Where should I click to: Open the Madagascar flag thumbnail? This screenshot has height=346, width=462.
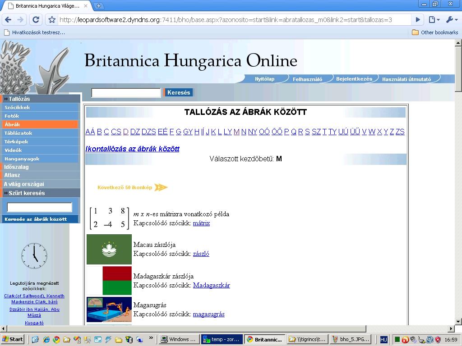coord(109,280)
